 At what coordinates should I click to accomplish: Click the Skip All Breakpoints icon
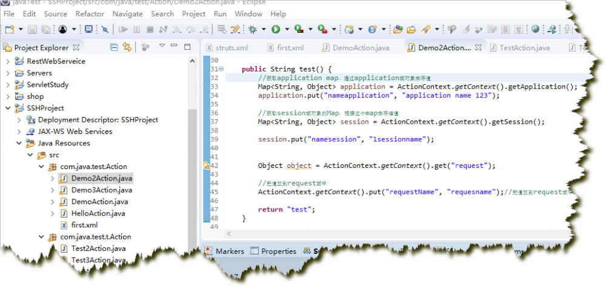(x=105, y=28)
